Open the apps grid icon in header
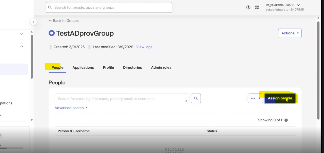 (x=257, y=7)
